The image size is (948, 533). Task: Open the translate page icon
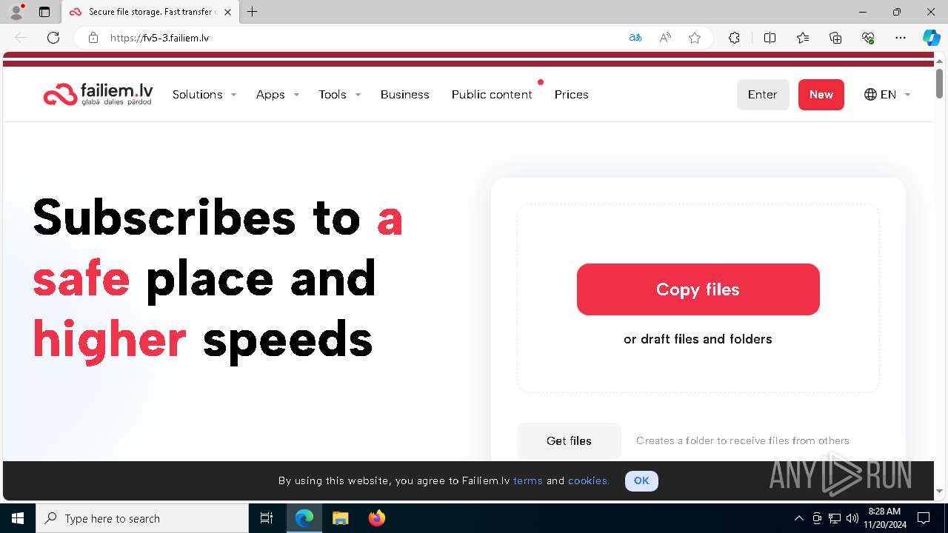point(635,38)
